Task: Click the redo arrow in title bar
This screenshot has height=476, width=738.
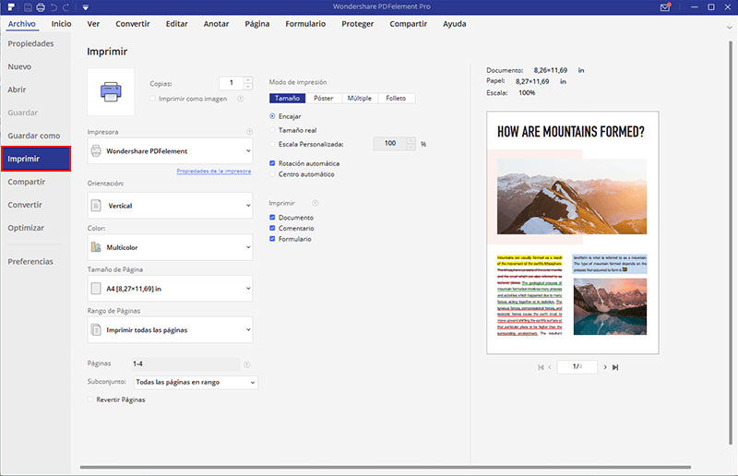Action: click(x=66, y=7)
